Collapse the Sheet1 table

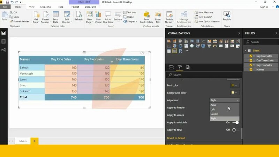click(x=246, y=51)
